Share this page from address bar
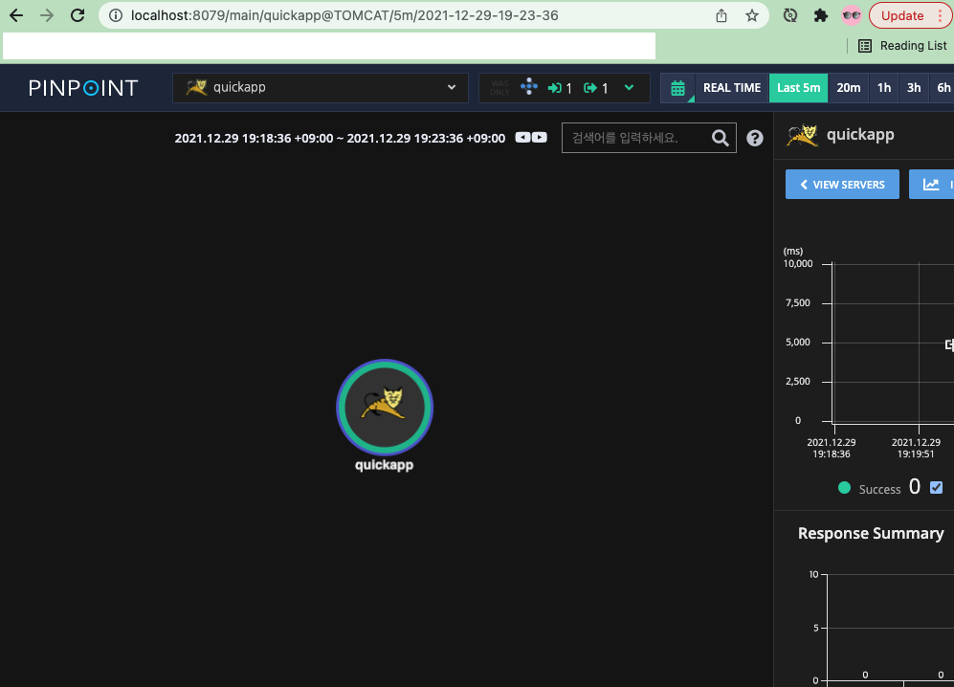 pos(721,16)
